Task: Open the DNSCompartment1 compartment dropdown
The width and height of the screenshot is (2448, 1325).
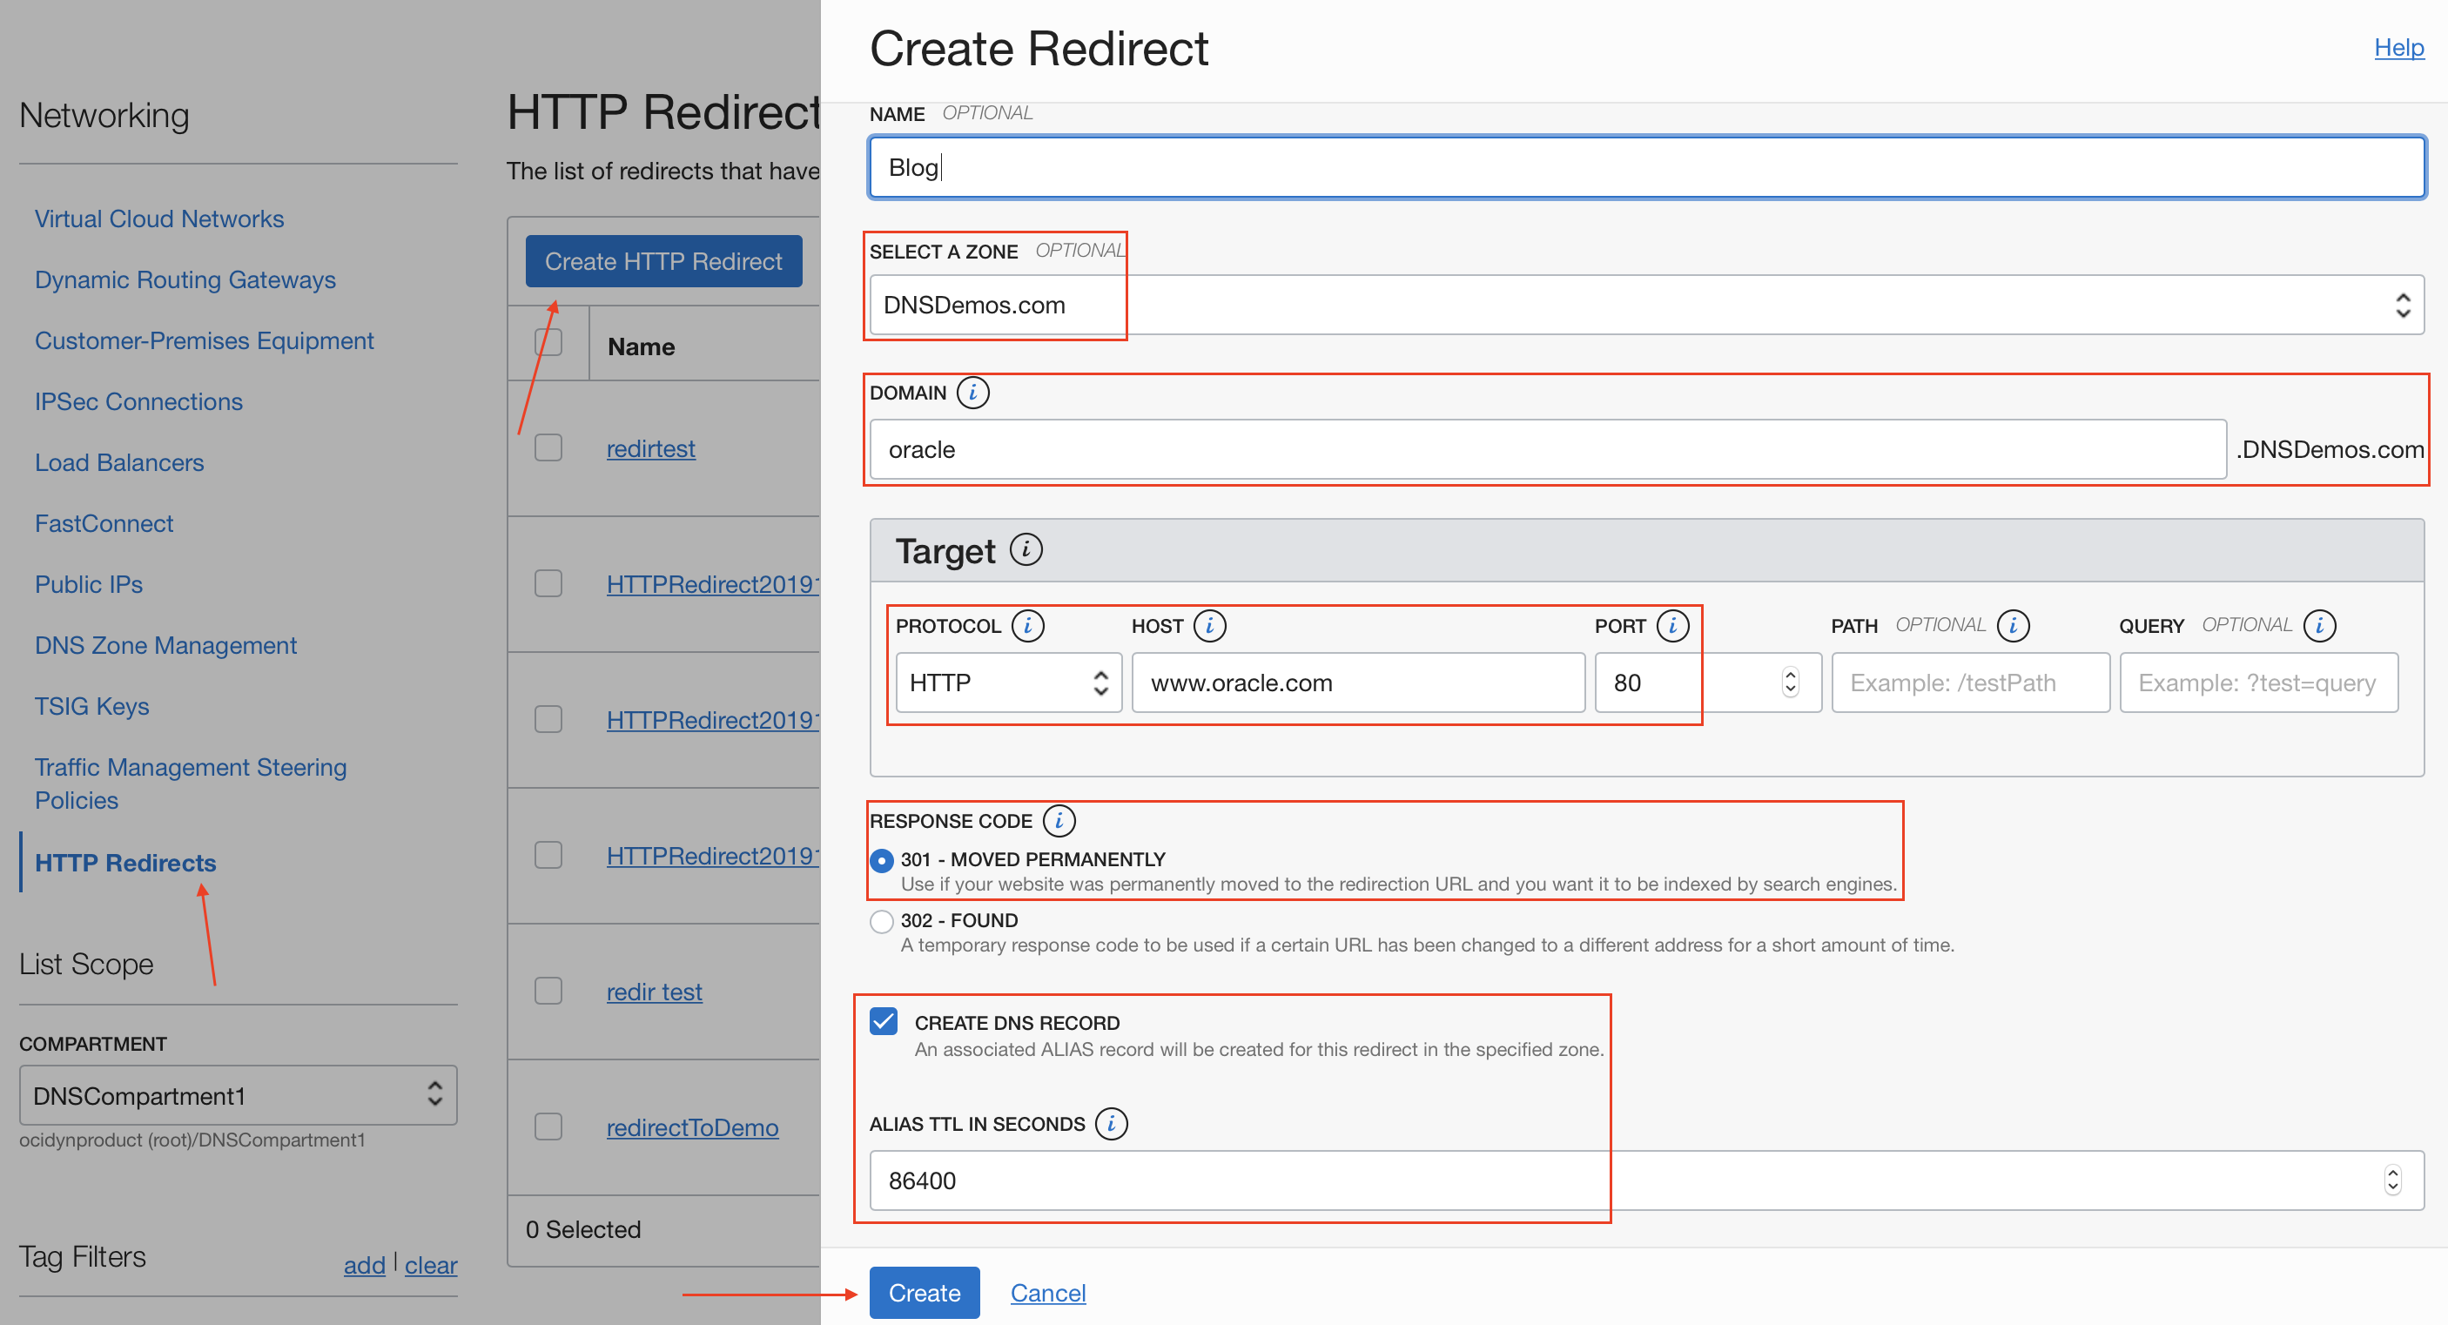Action: (x=238, y=1095)
